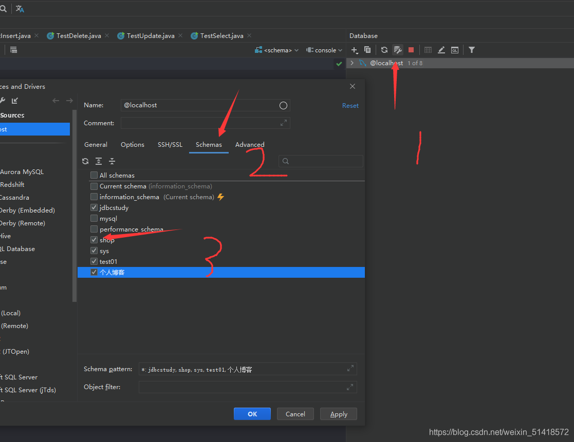574x442 pixels.
Task: Uncheck the 个人博客 schema
Action: pyautogui.click(x=94, y=272)
